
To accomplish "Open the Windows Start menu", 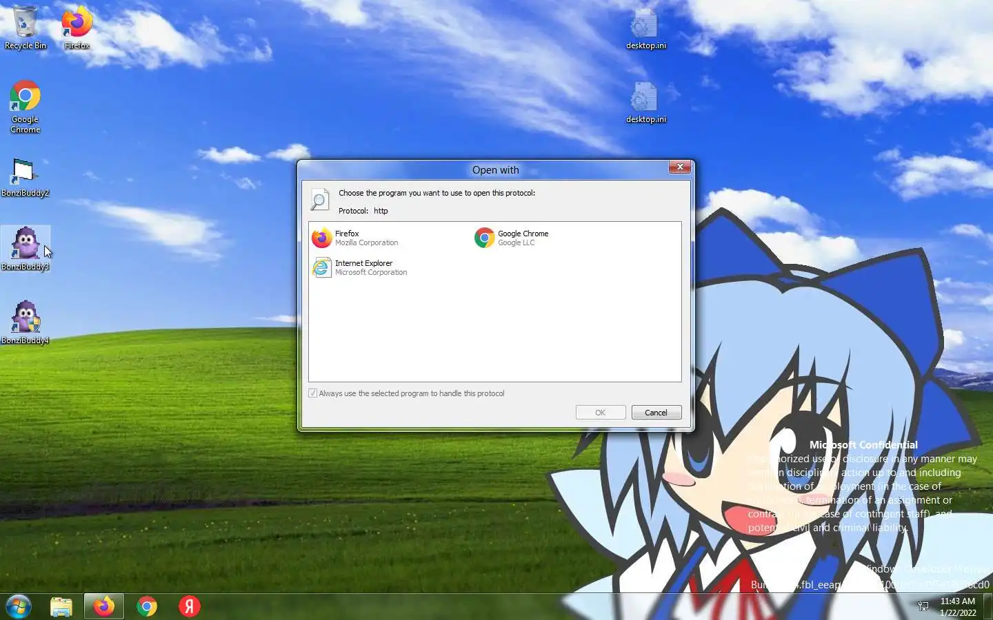I will [19, 607].
